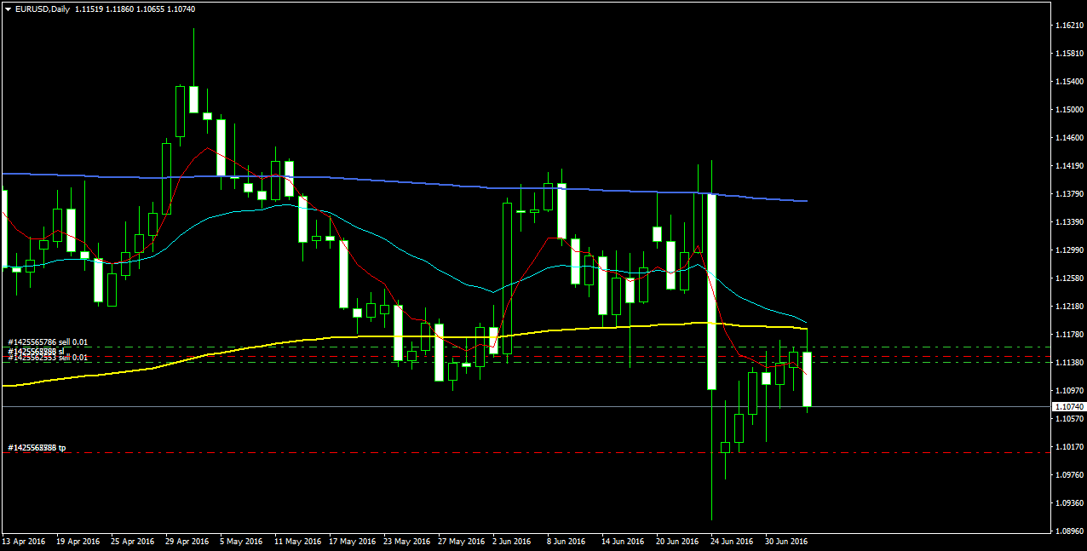1087x551 pixels.
Task: Click the 23 May 2016 date label
Action: pyautogui.click(x=406, y=542)
